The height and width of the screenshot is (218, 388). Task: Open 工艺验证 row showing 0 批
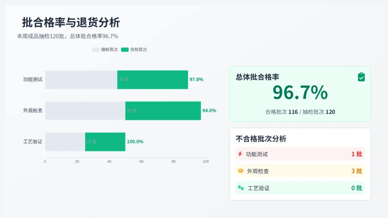(x=300, y=188)
